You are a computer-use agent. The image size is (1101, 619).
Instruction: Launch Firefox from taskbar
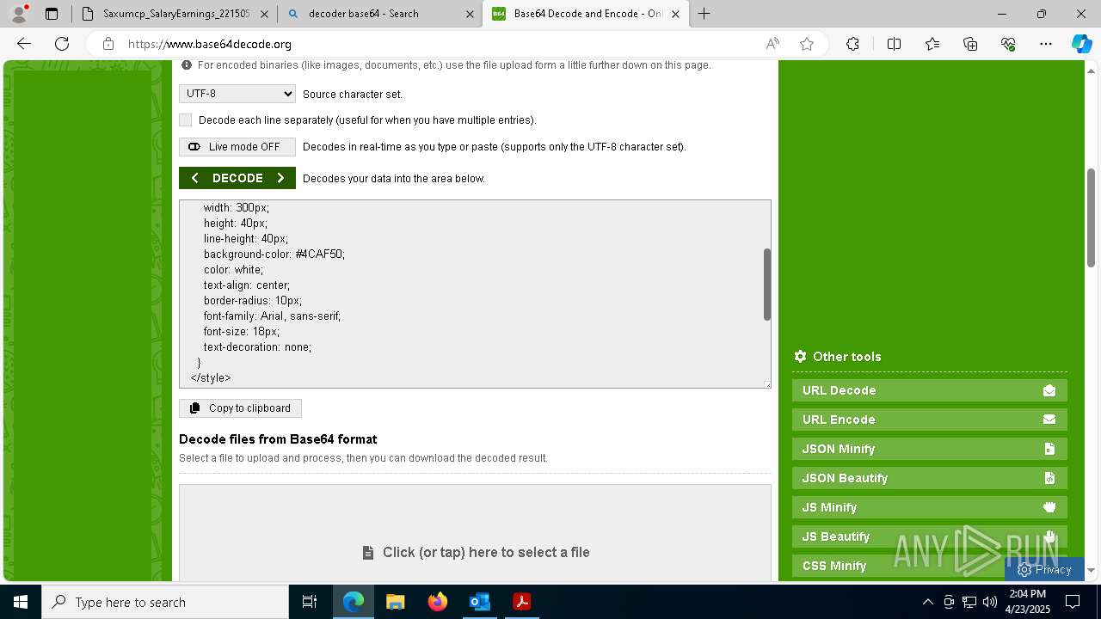click(x=438, y=602)
